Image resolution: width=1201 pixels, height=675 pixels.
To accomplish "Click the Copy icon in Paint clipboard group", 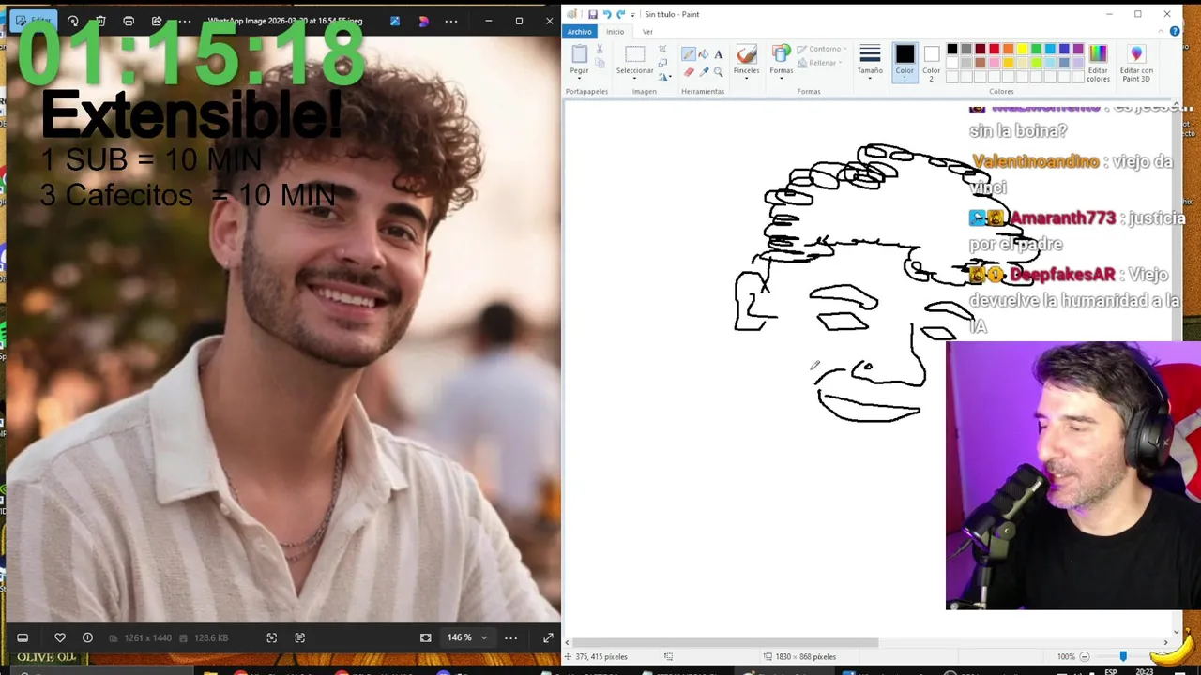I will (600, 63).
